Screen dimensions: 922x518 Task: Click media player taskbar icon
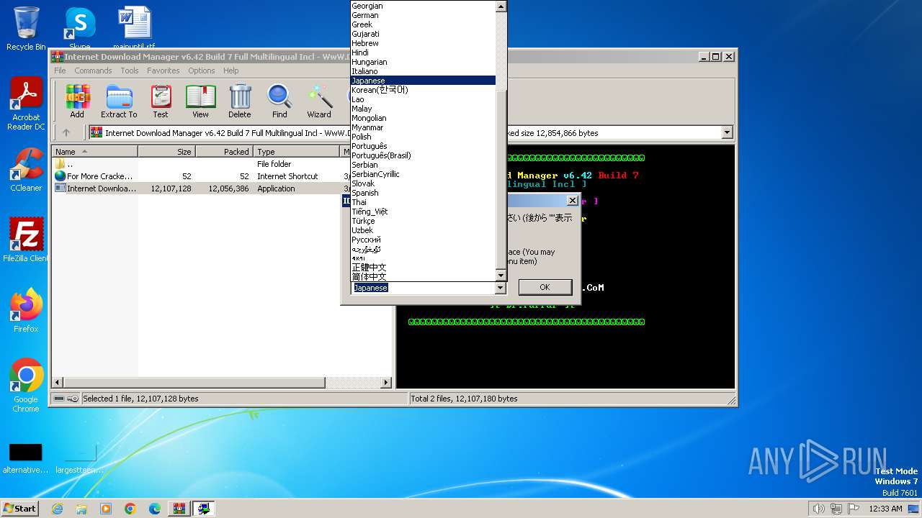tap(106, 509)
